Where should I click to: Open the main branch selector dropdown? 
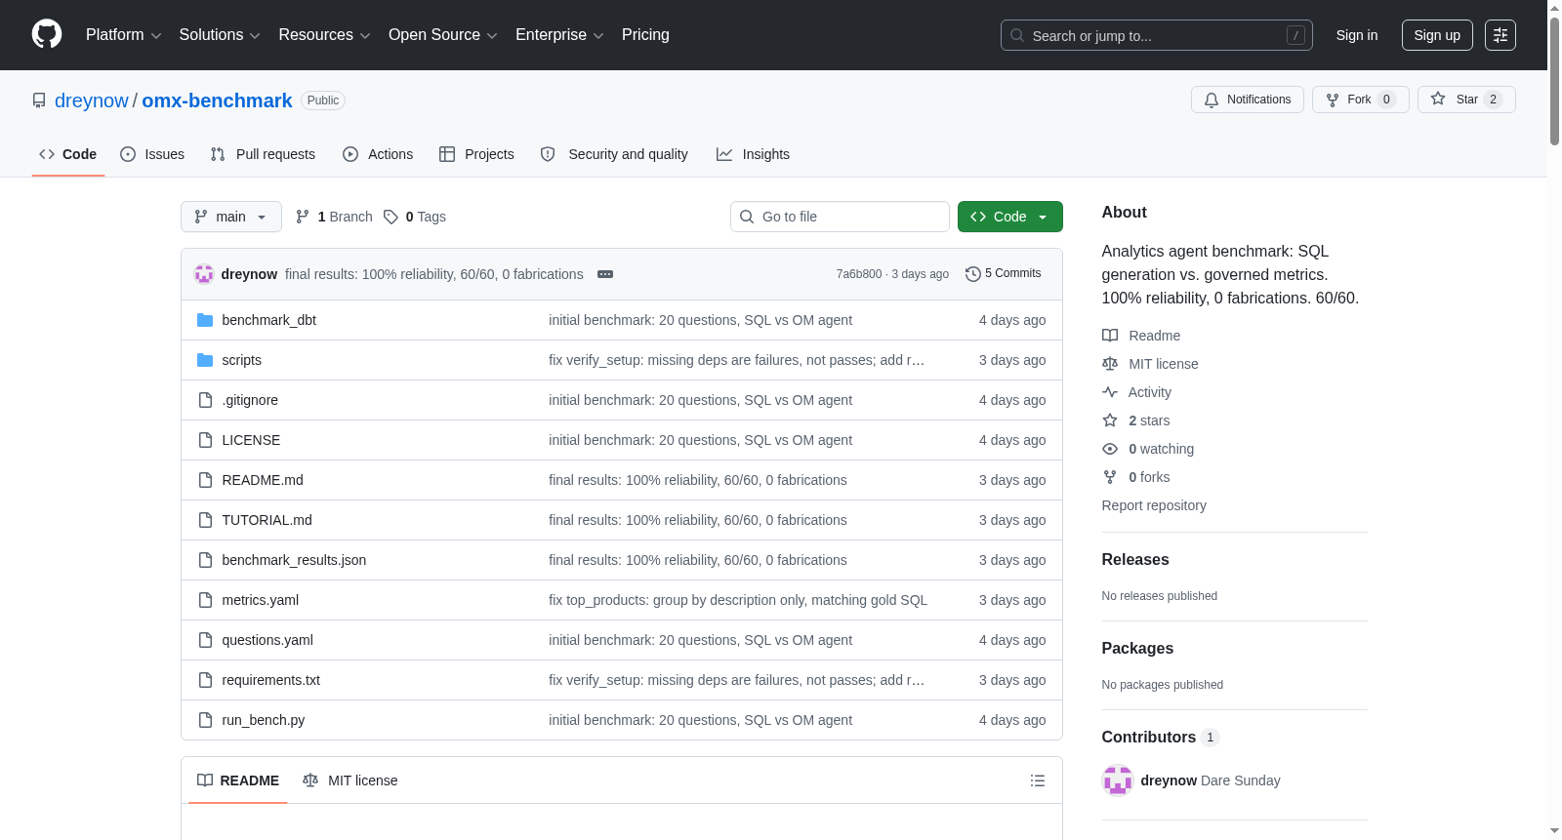coord(231,217)
